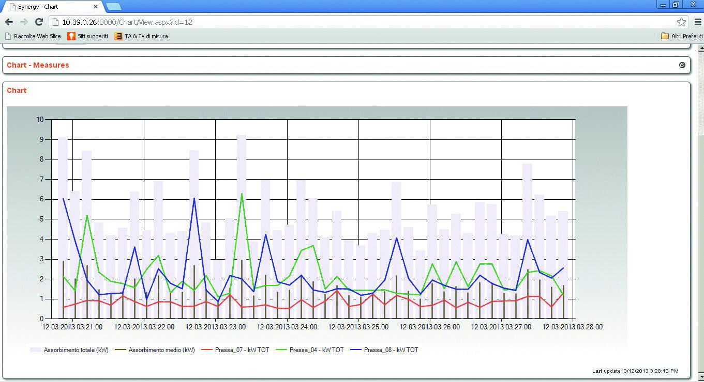704x382 pixels.
Task: Open the Chart - Measures popup window icon
Action: (682, 65)
